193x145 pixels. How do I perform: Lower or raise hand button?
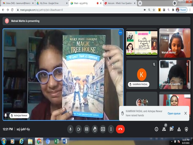(x=95, y=129)
